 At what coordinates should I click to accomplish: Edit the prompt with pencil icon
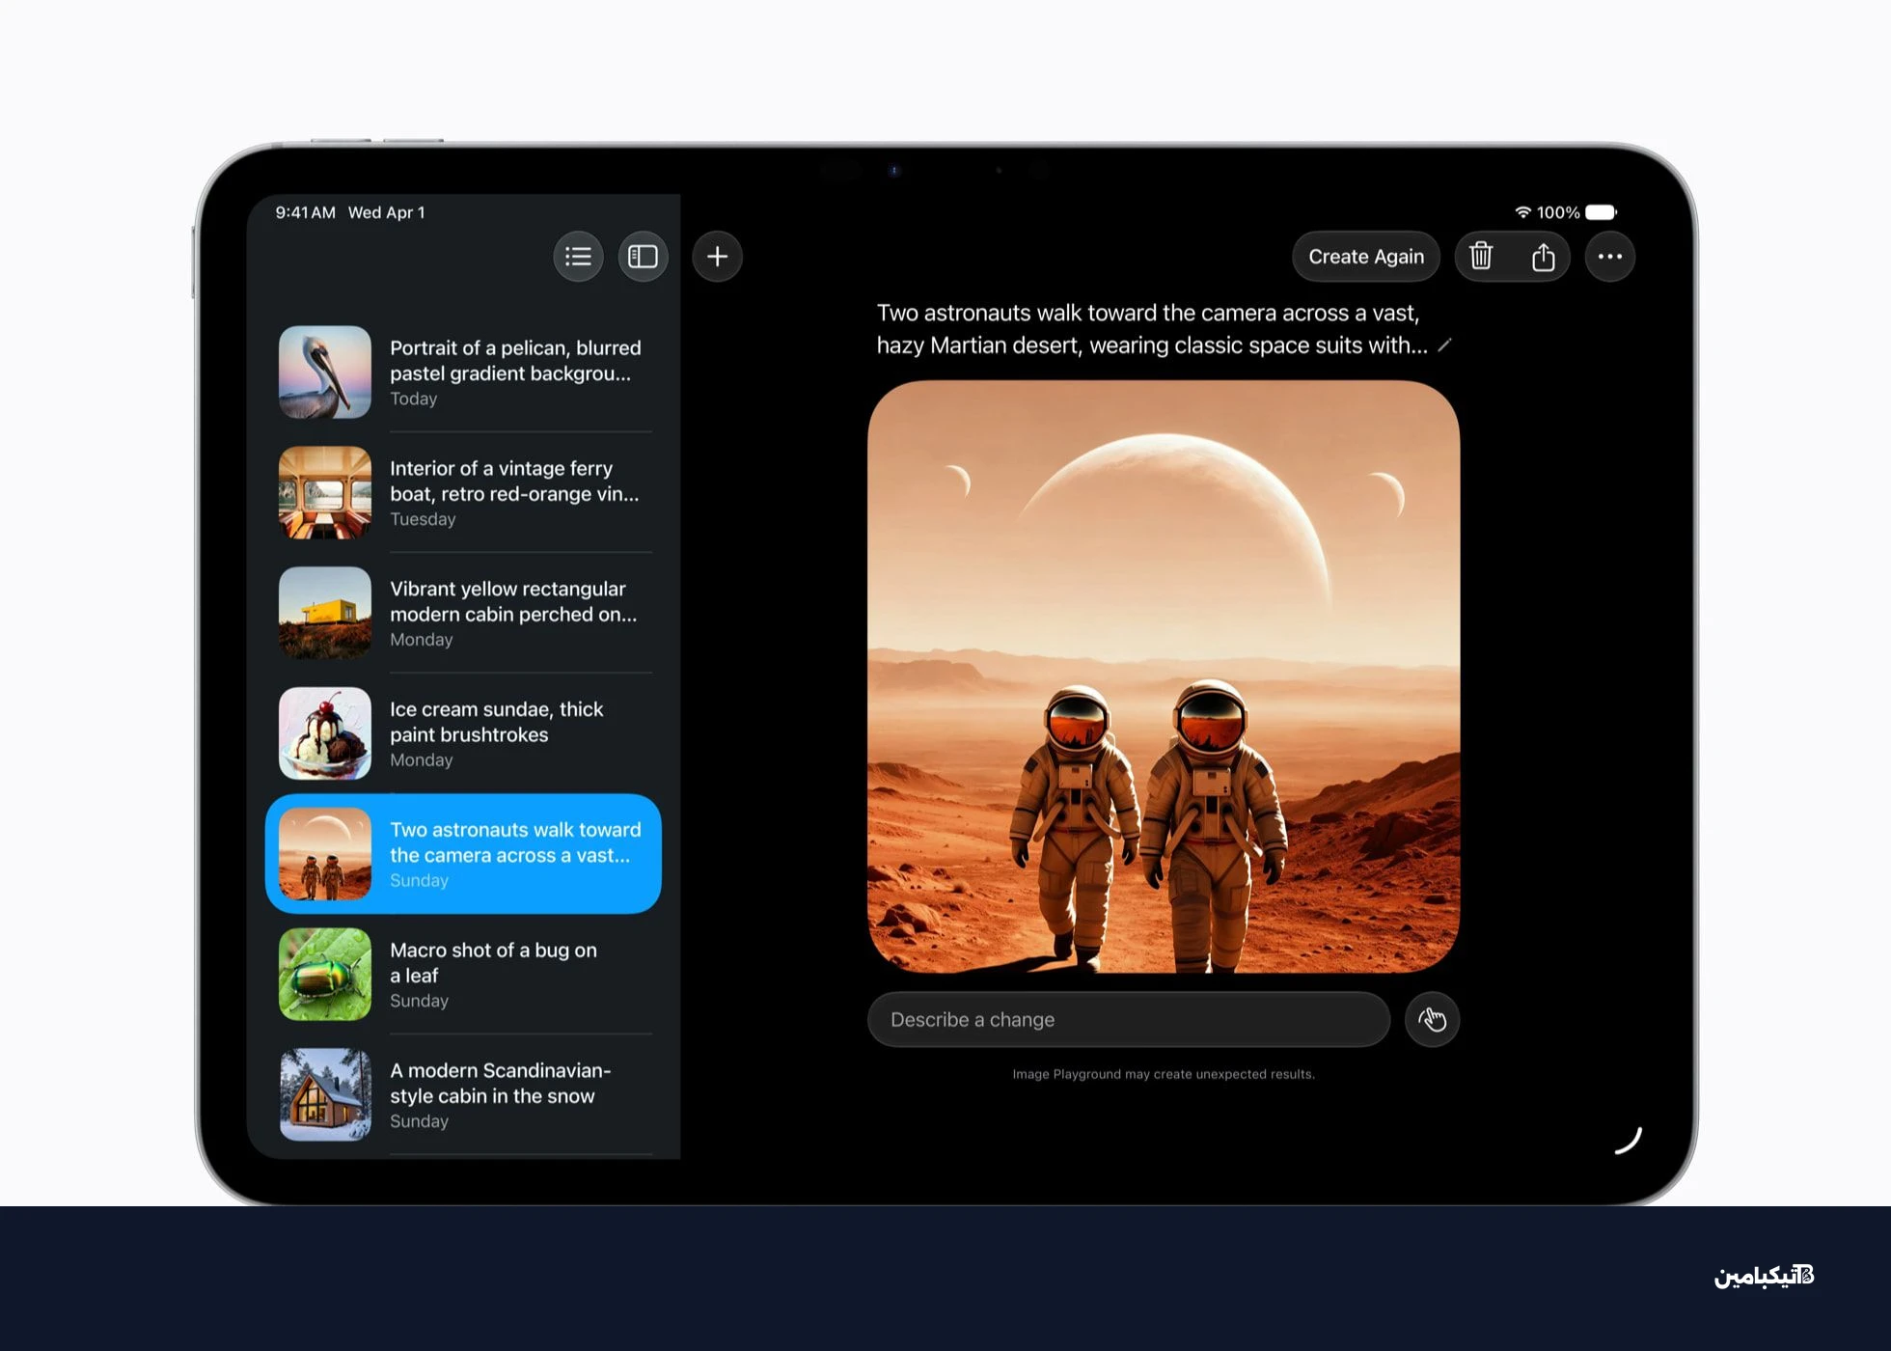coord(1444,345)
